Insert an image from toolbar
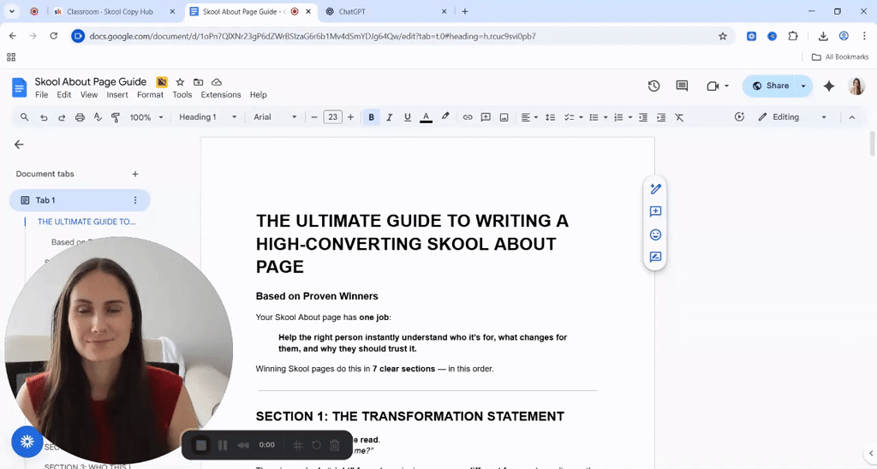 [504, 117]
